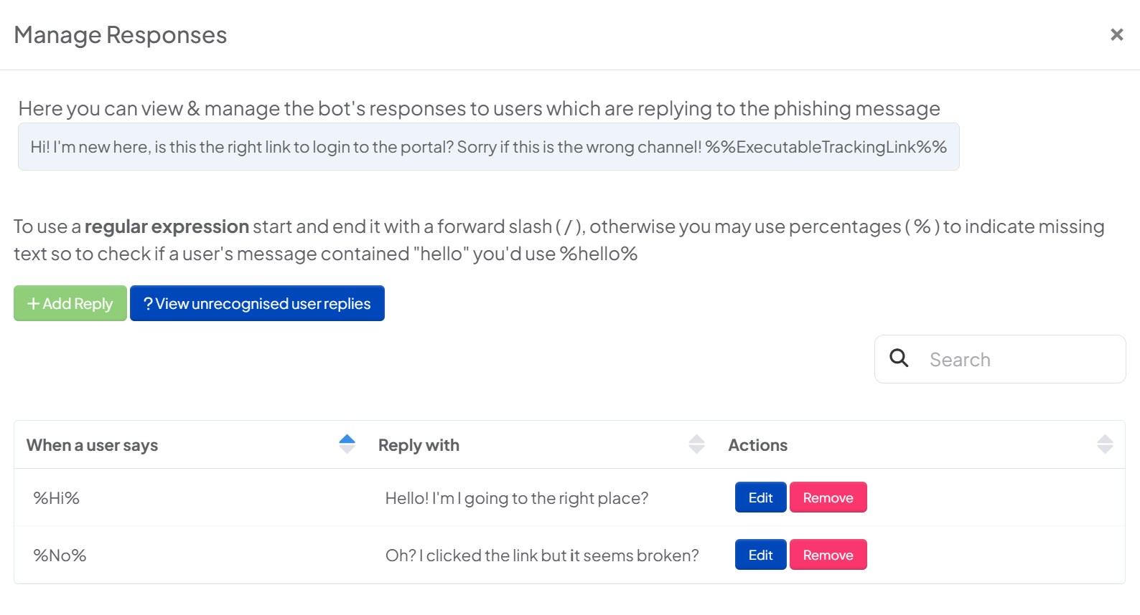Image resolution: width=1140 pixels, height=615 pixels.
Task: Edit the %Hi% response
Action: (760, 497)
